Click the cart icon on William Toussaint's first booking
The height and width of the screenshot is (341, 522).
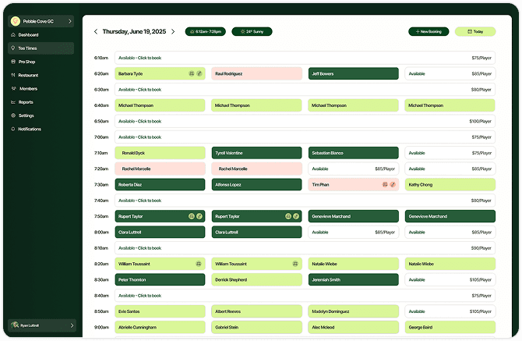click(199, 264)
